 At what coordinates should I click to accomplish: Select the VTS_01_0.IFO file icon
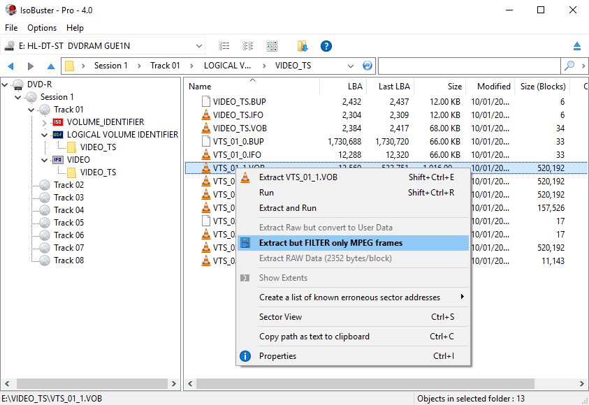point(206,154)
